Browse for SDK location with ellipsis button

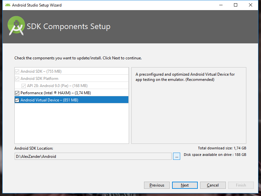click(177, 156)
